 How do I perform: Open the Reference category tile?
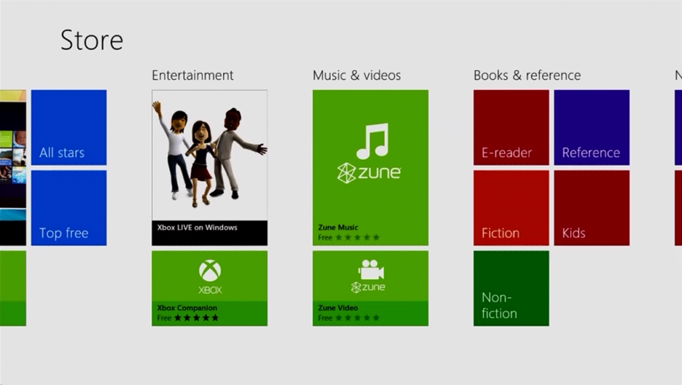pos(591,127)
